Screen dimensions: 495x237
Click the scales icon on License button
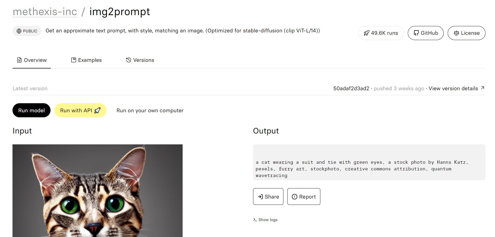point(456,33)
